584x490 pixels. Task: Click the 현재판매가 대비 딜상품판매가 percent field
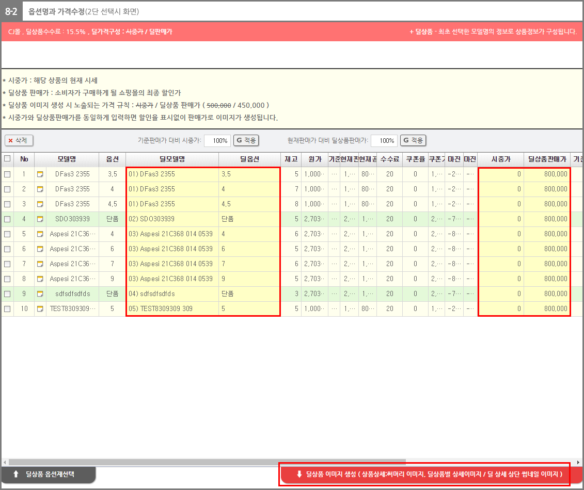(x=384, y=141)
